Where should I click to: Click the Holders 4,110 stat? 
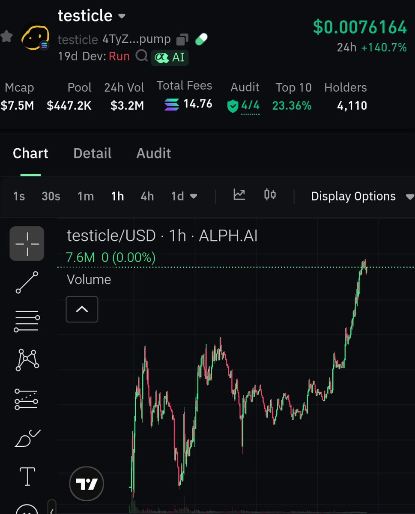coord(346,96)
